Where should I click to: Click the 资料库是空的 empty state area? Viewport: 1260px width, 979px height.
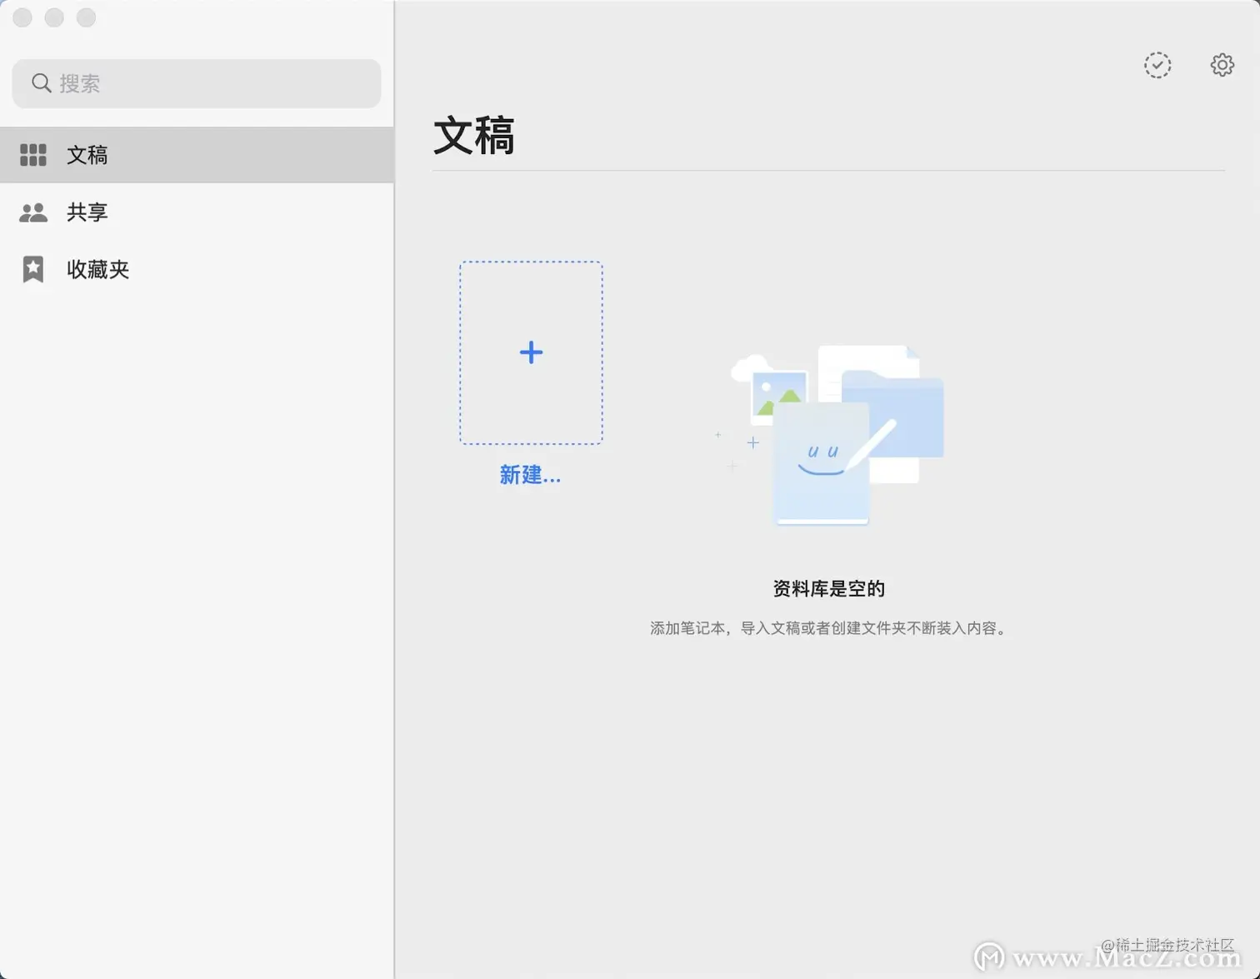[x=828, y=588]
